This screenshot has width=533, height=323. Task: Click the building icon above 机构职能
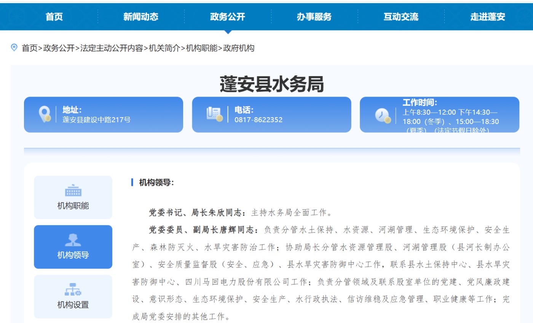point(73,191)
